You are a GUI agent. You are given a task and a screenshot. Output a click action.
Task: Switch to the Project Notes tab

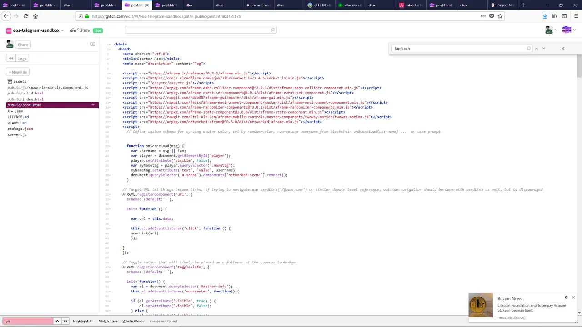502,5
